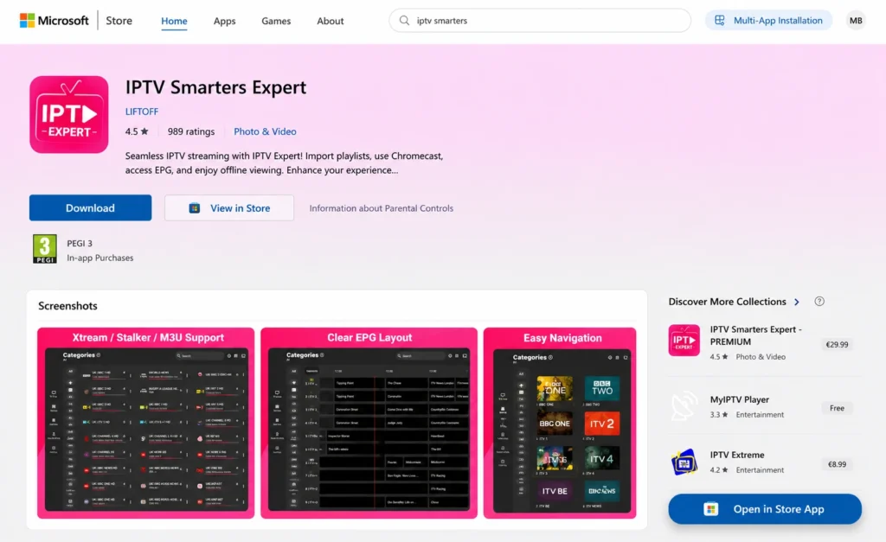Click the blue Download button
The height and width of the screenshot is (542, 886).
[x=90, y=207]
